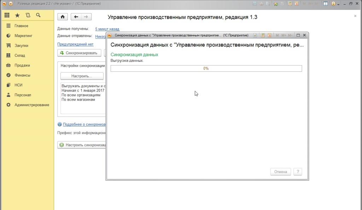The height and width of the screenshot is (210, 362).
Task: Click the '5 минут назад' link
Action: point(107,29)
